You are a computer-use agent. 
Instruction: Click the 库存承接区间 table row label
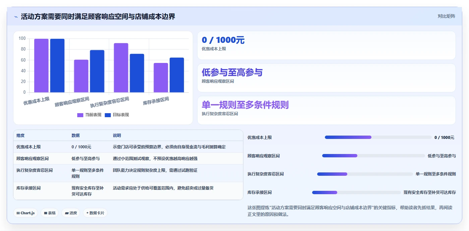pyautogui.click(x=28, y=188)
